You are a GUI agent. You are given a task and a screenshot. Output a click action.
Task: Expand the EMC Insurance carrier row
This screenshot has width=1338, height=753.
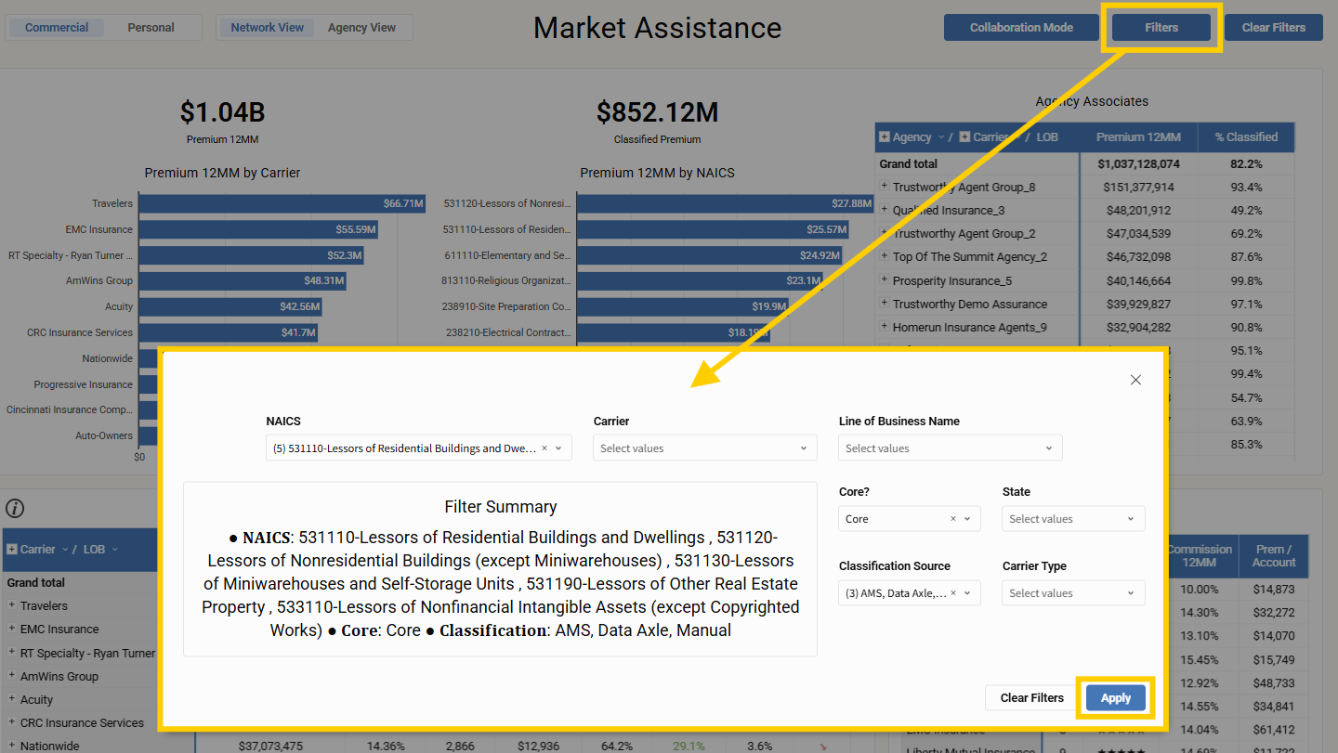click(x=12, y=629)
